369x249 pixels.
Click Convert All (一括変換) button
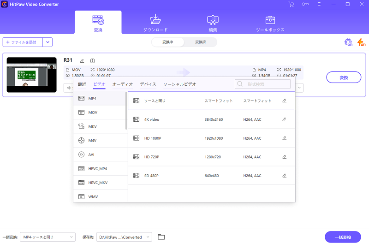coord(343,237)
